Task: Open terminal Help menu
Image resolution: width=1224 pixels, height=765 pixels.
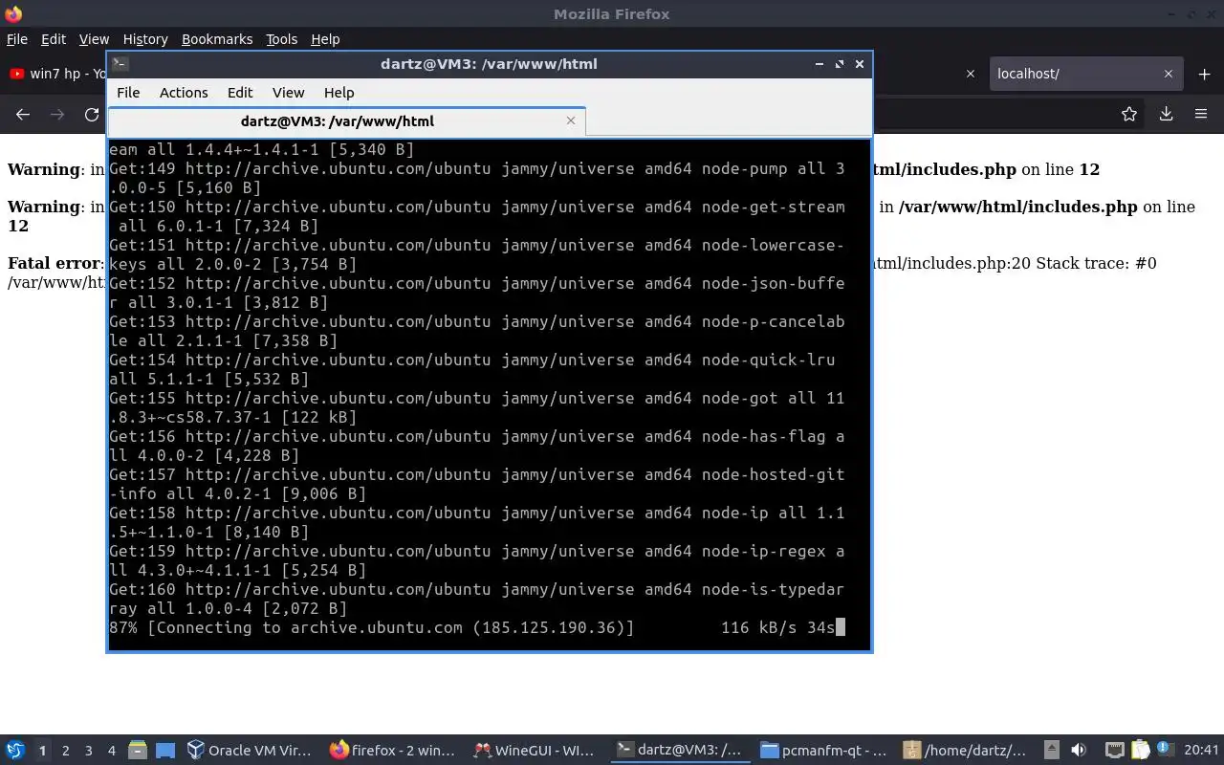Action: 339,93
